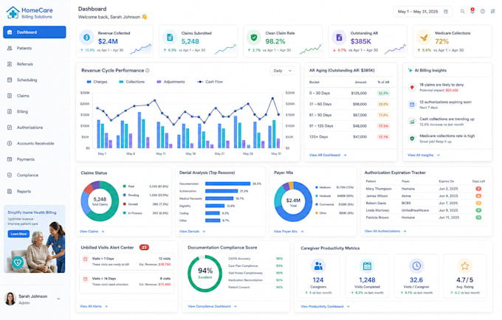Open the search icon in header

pos(462,11)
